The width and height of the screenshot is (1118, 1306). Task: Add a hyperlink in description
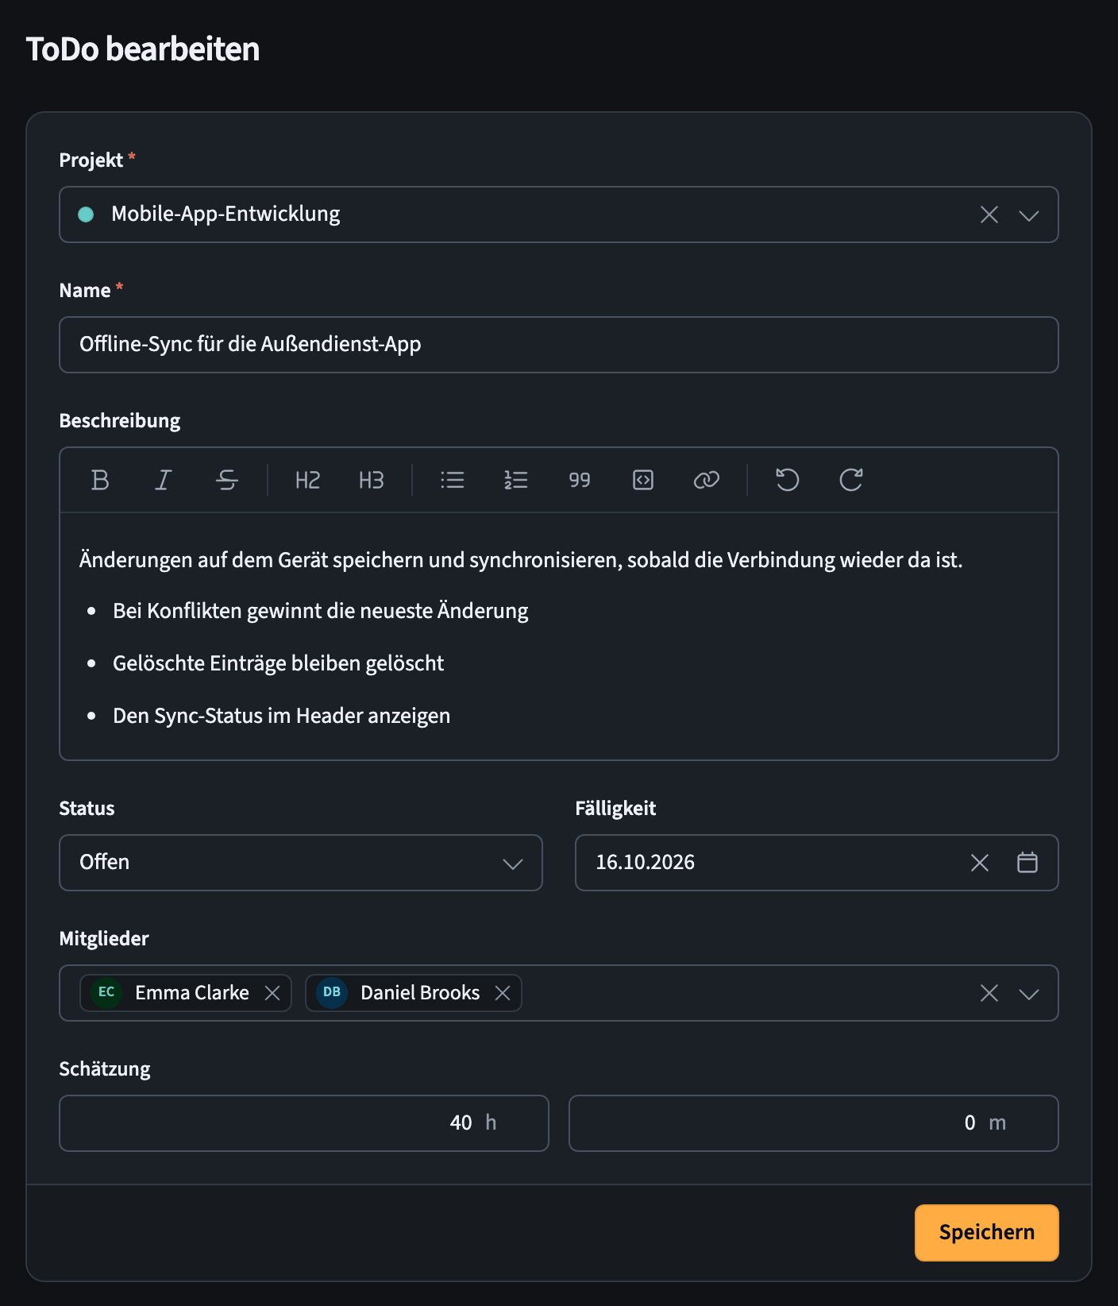click(x=707, y=480)
